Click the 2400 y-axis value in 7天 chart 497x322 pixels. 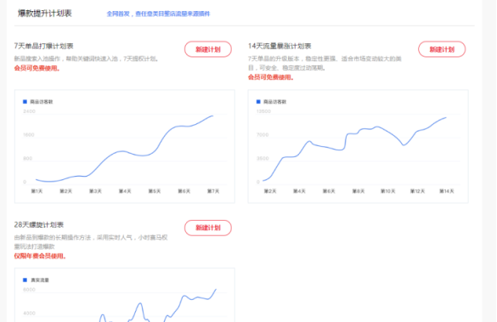(x=29, y=111)
